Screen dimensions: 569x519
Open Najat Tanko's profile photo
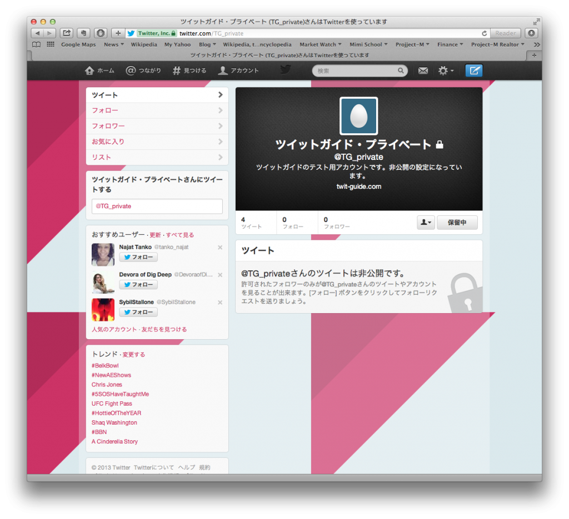103,255
